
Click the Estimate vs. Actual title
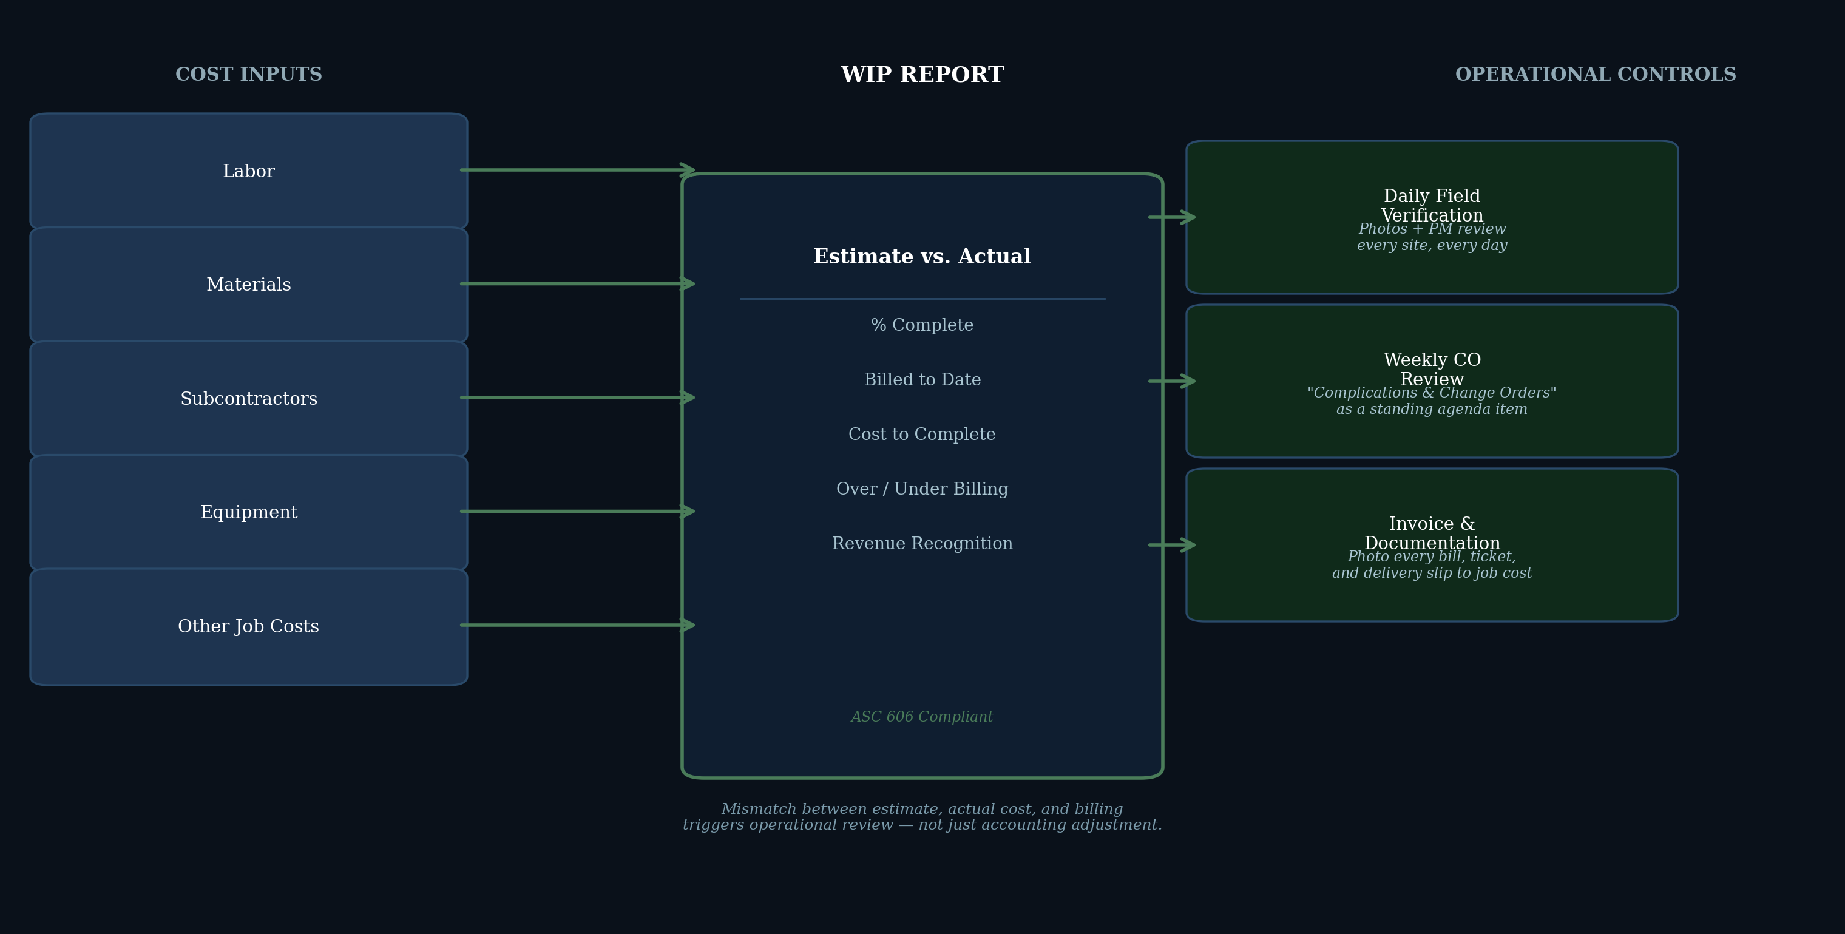(923, 257)
